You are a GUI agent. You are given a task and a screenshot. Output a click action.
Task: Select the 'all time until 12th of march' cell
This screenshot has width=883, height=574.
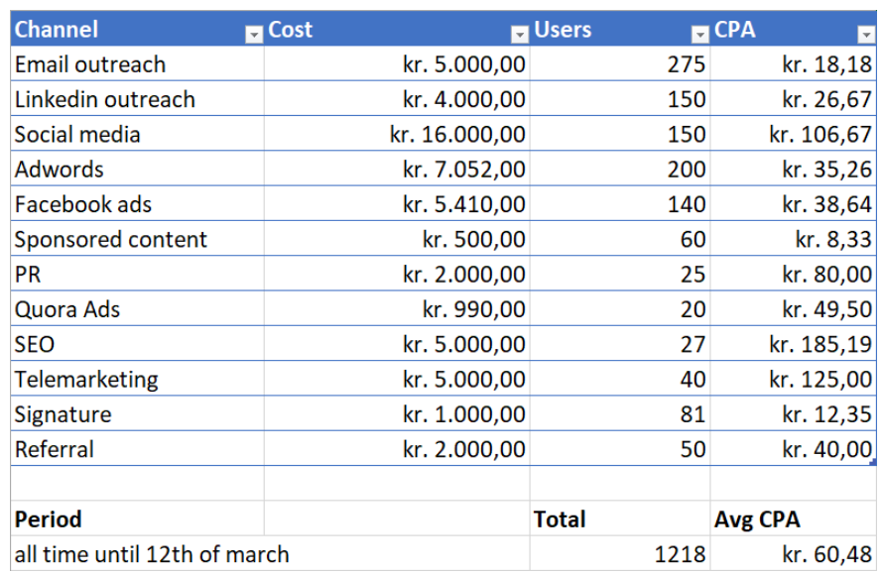152,554
